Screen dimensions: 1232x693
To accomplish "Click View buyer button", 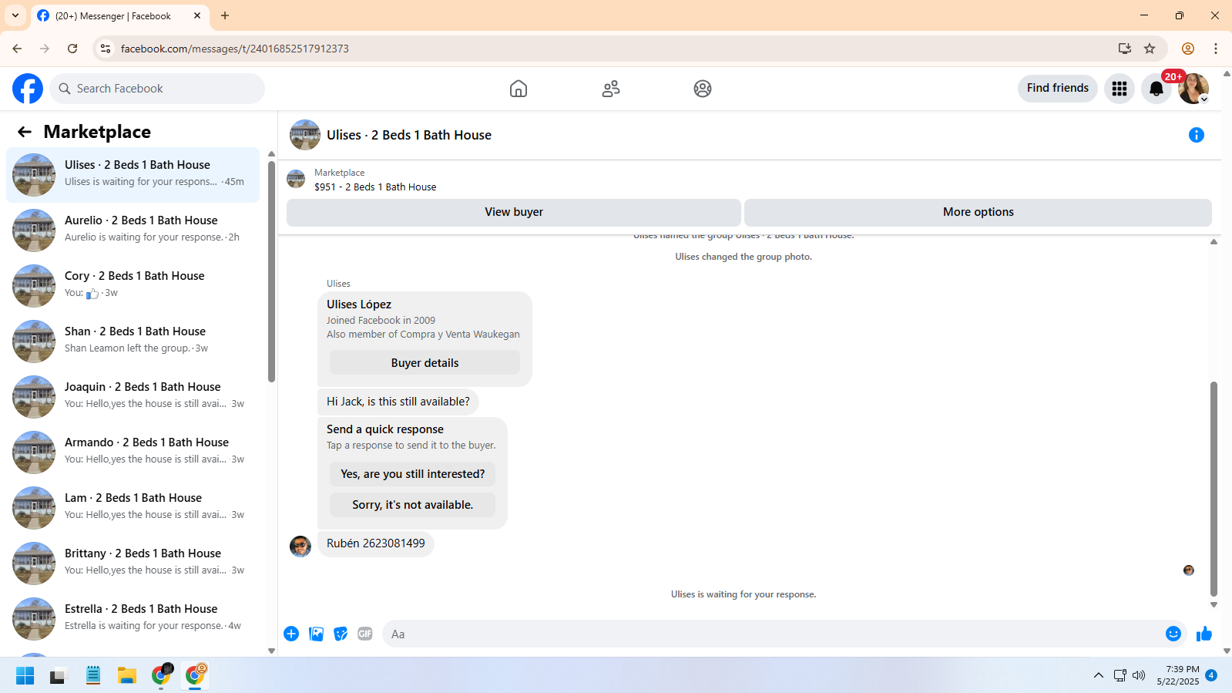I will point(514,212).
